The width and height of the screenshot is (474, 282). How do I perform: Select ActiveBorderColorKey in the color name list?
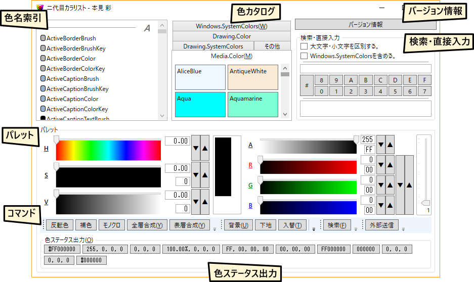tap(73, 69)
